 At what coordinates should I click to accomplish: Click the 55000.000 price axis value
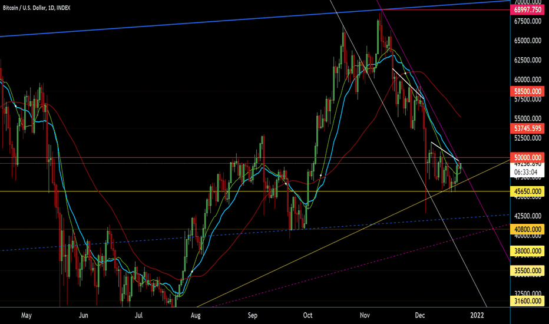tap(528, 119)
